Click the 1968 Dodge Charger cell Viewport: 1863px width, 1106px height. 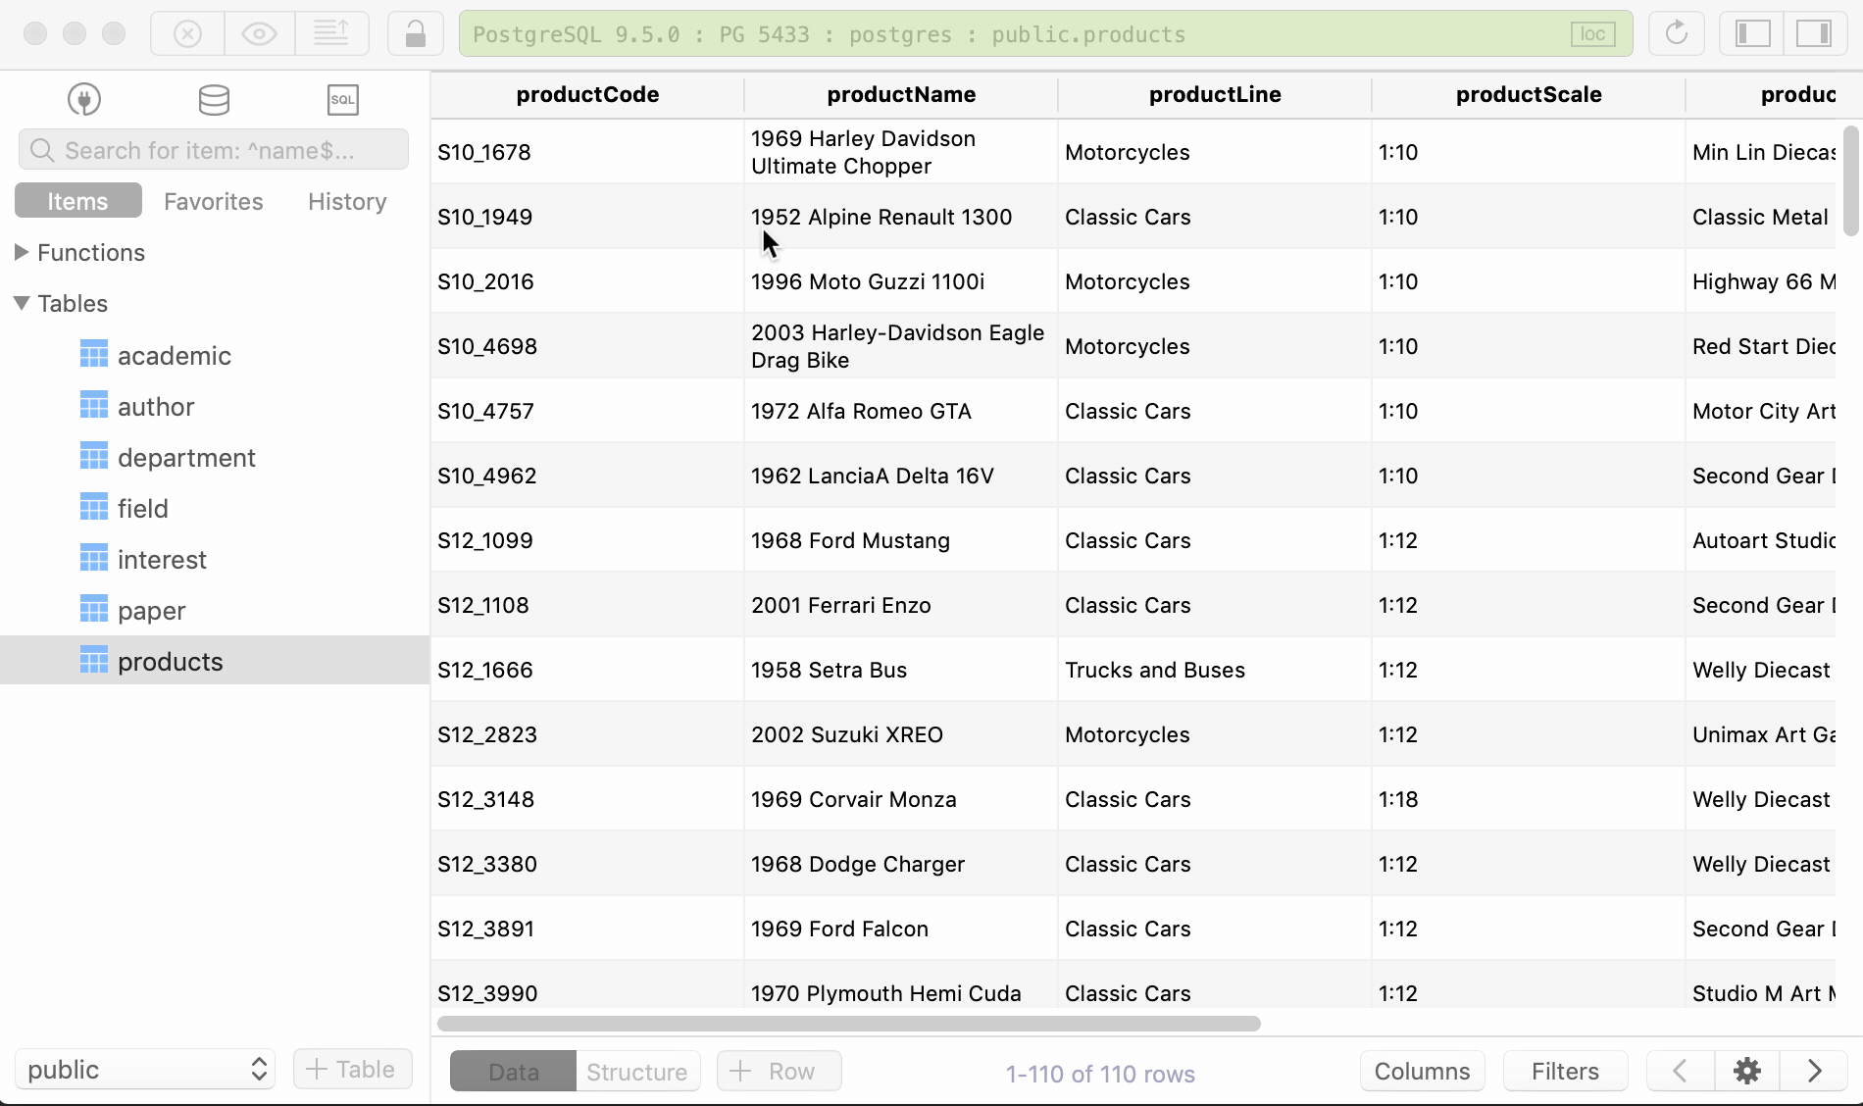tap(901, 864)
